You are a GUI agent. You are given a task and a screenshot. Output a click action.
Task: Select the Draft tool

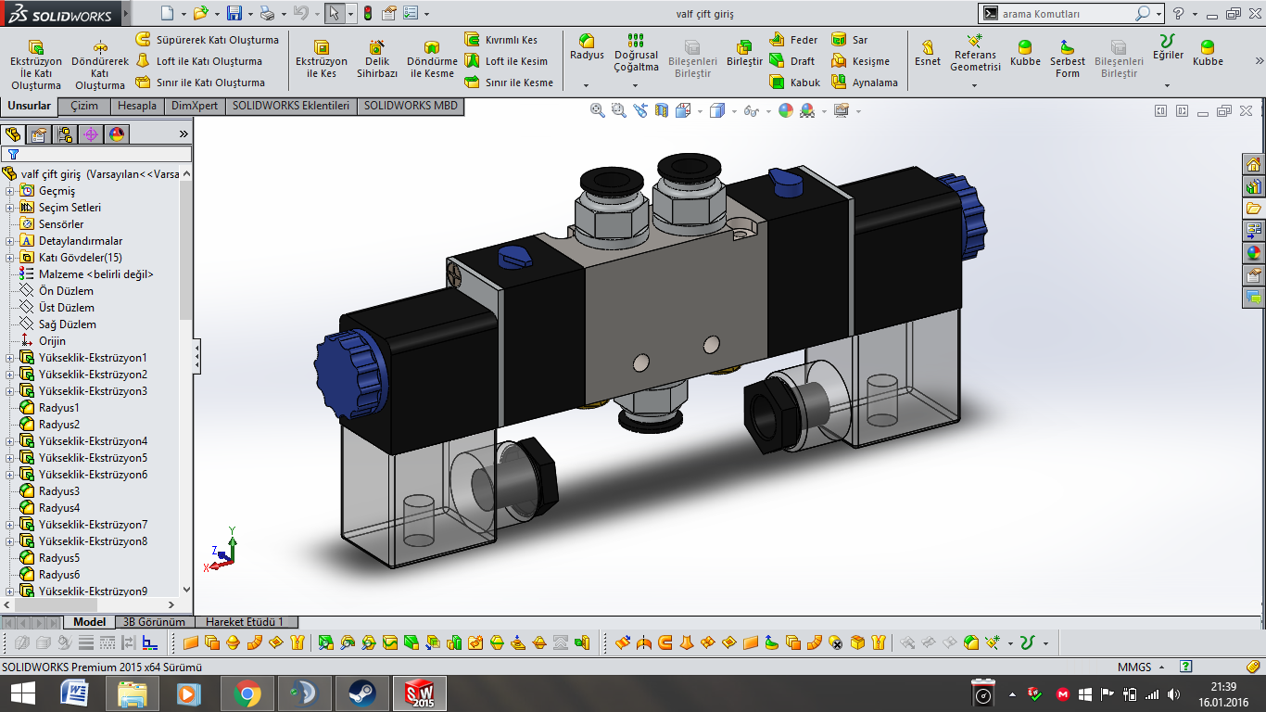tap(791, 61)
